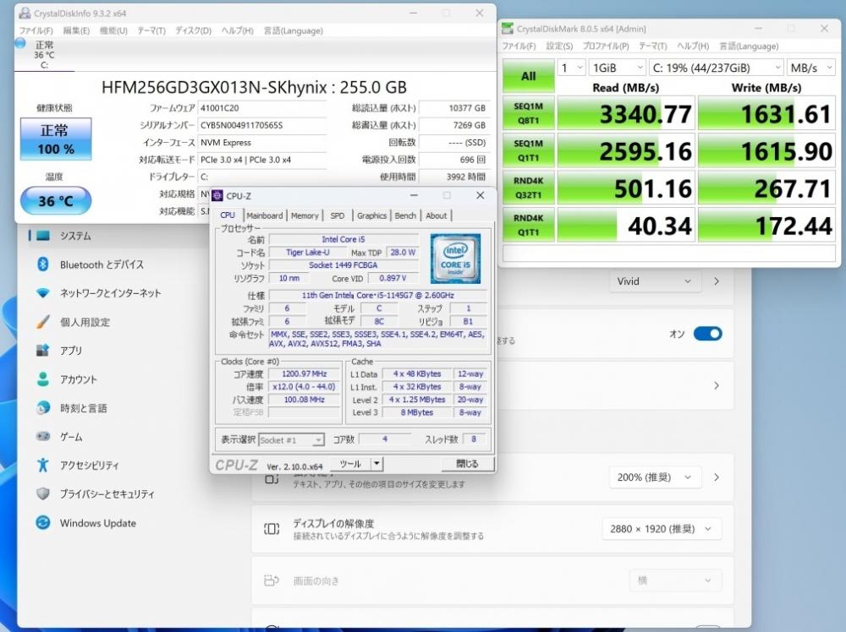Open Bluetooth and devices settings icon

point(42,264)
